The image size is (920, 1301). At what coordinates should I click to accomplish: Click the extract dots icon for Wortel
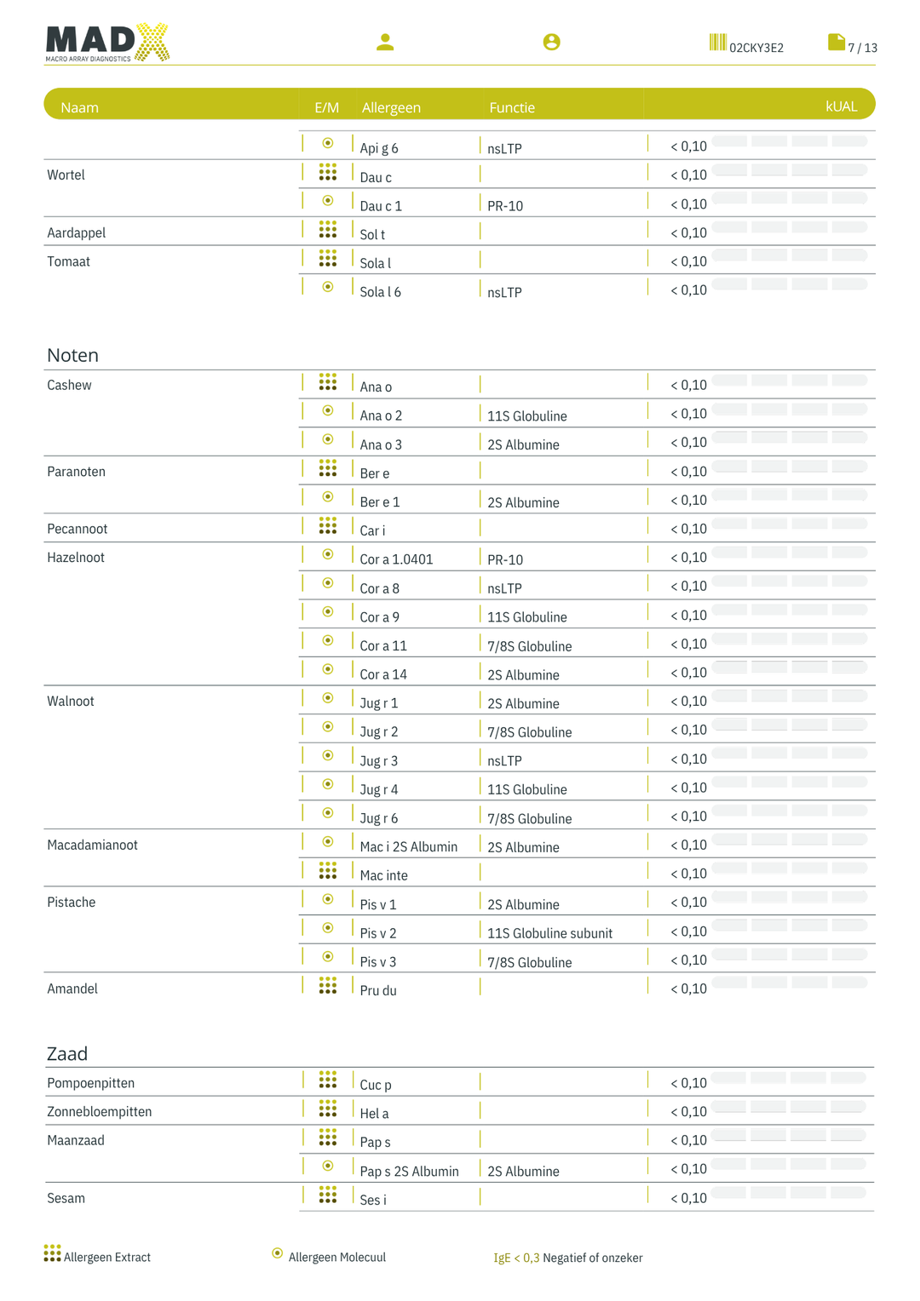(328, 173)
